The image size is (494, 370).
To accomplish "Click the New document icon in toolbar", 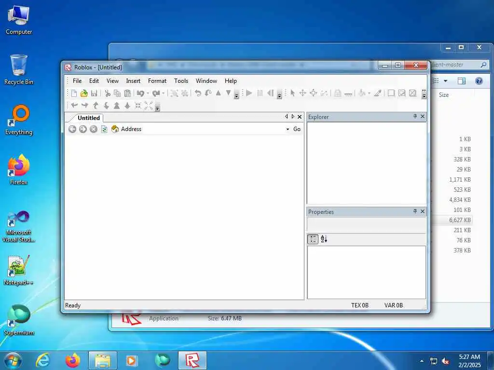I will tap(74, 93).
